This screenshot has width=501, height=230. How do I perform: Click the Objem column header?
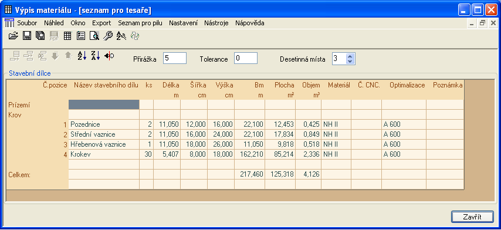311,85
